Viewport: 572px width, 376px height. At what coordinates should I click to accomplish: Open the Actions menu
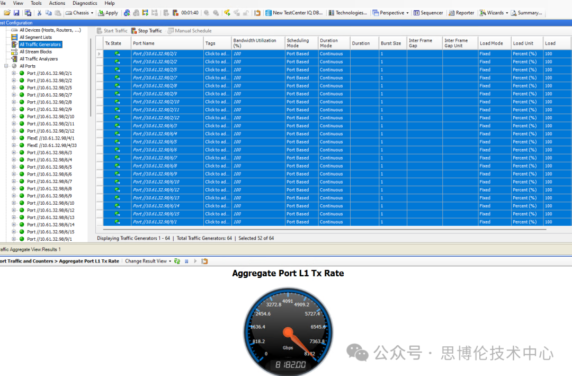pos(57,3)
